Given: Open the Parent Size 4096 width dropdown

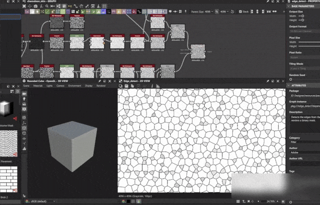Looking at the screenshot, I should pos(209,11).
